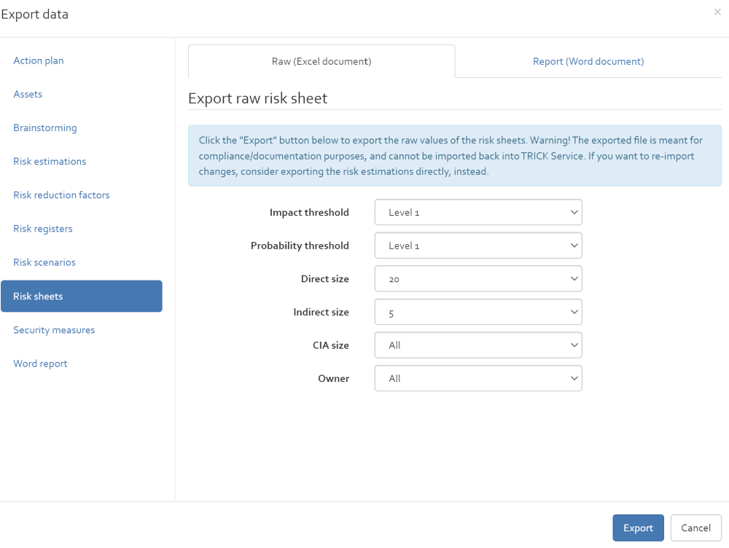Click the Export raw risk sheet heading
The image size is (729, 548).
pyautogui.click(x=258, y=98)
